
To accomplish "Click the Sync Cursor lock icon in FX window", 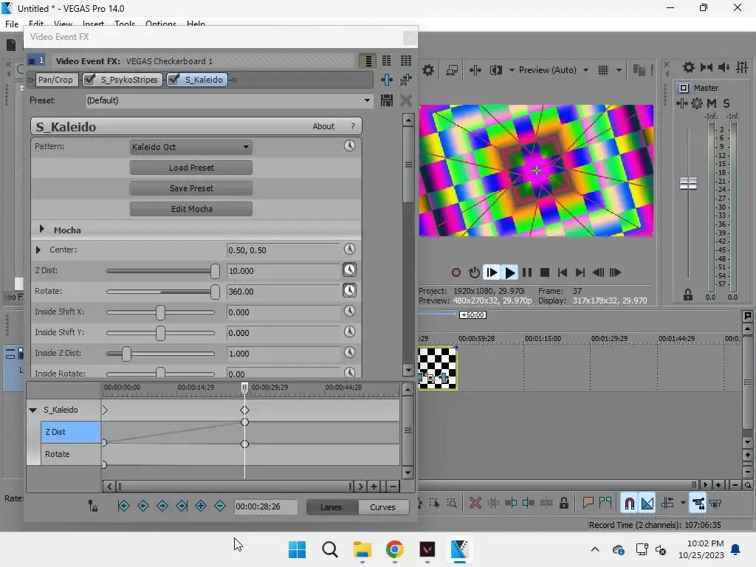I will click(92, 506).
